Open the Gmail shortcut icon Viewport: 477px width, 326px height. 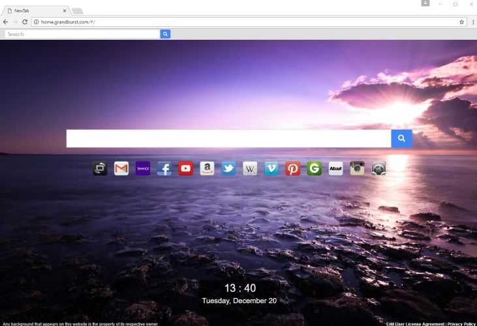coord(121,168)
